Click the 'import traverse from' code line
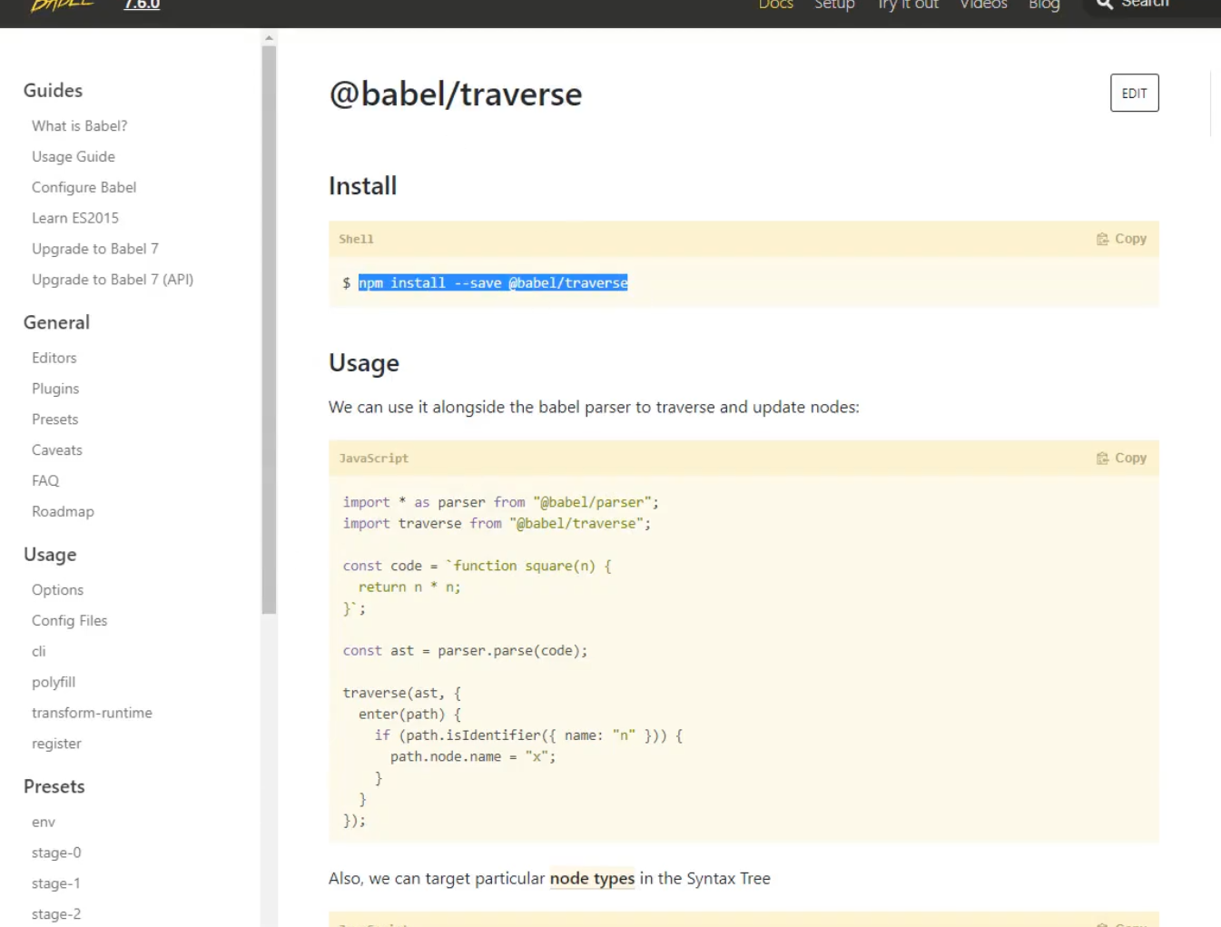This screenshot has width=1221, height=927. 497,525
